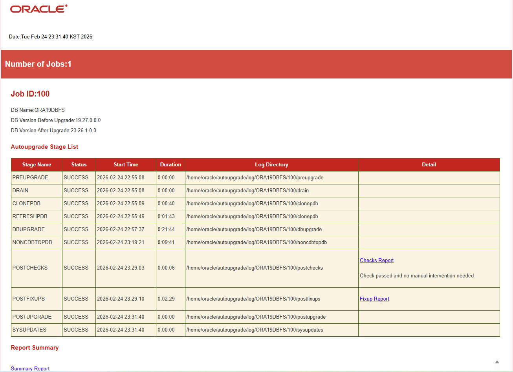Click the postchecks log directory path

(255, 268)
